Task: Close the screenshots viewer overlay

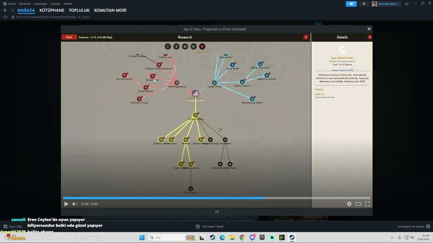Action: 369,29
